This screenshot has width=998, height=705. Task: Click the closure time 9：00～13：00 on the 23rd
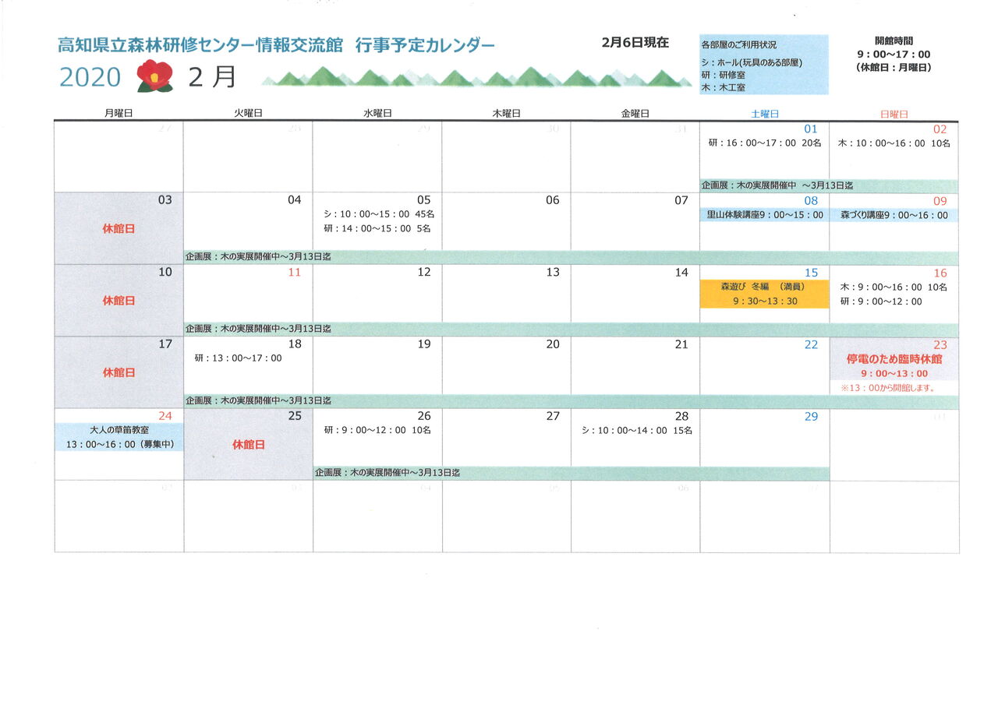(x=894, y=374)
